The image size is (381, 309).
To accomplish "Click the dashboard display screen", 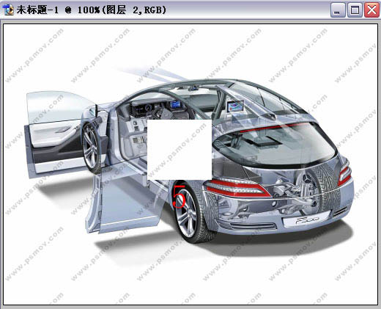I will [x=176, y=104].
